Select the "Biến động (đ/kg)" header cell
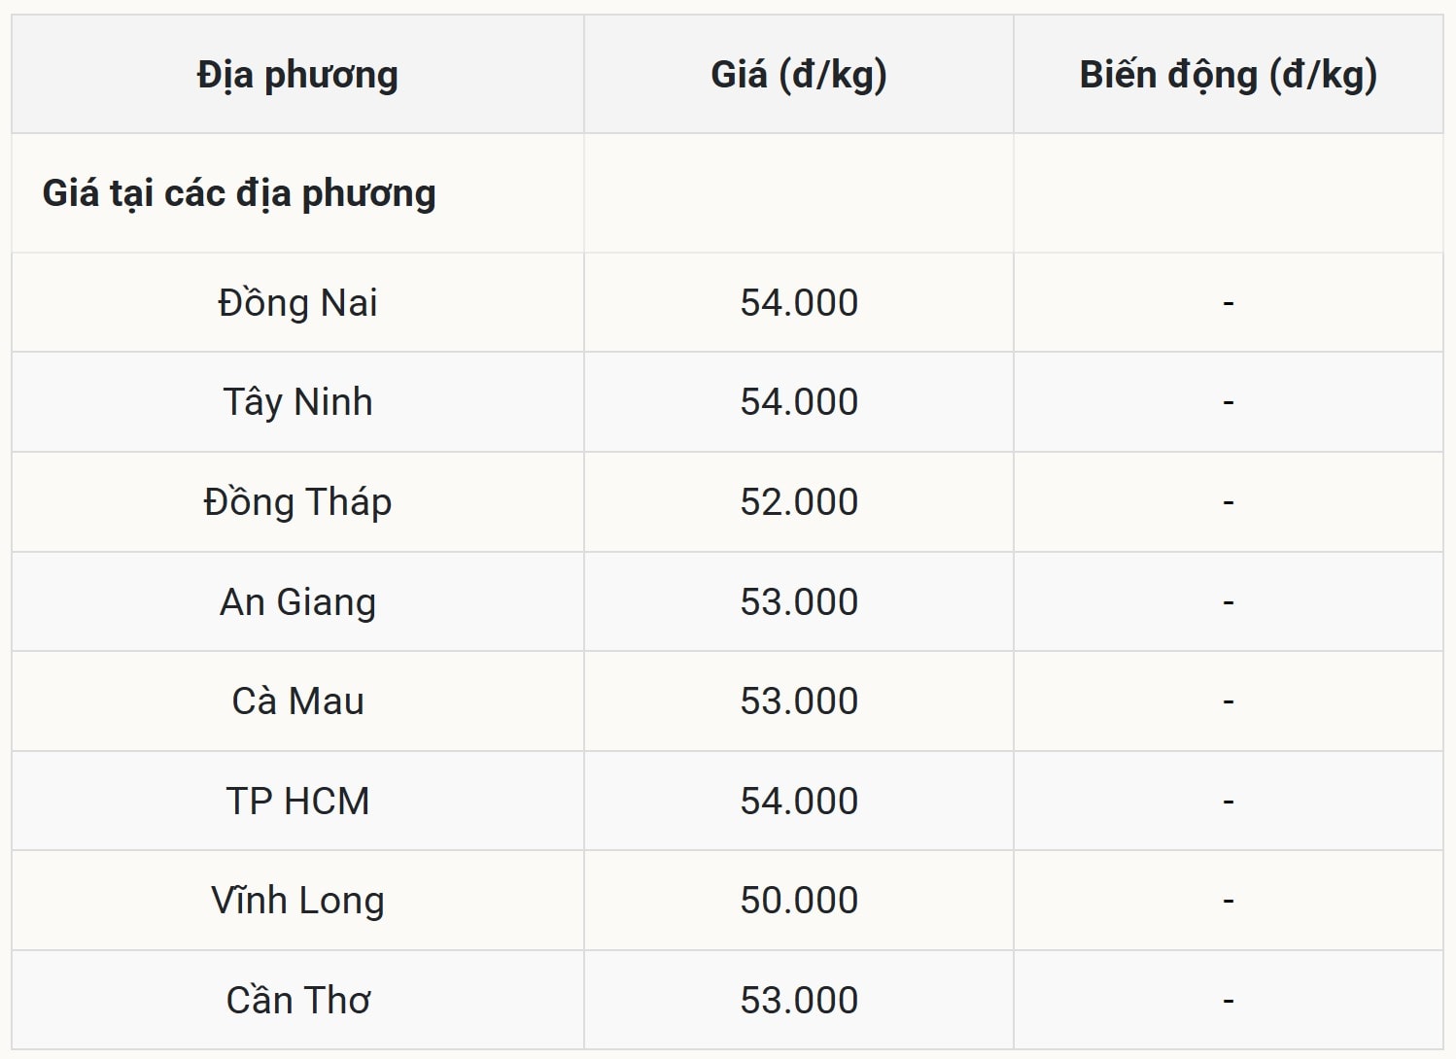 [1228, 75]
